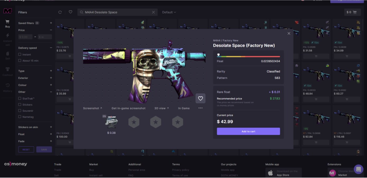Open the support chat bubble icon

click(x=359, y=169)
